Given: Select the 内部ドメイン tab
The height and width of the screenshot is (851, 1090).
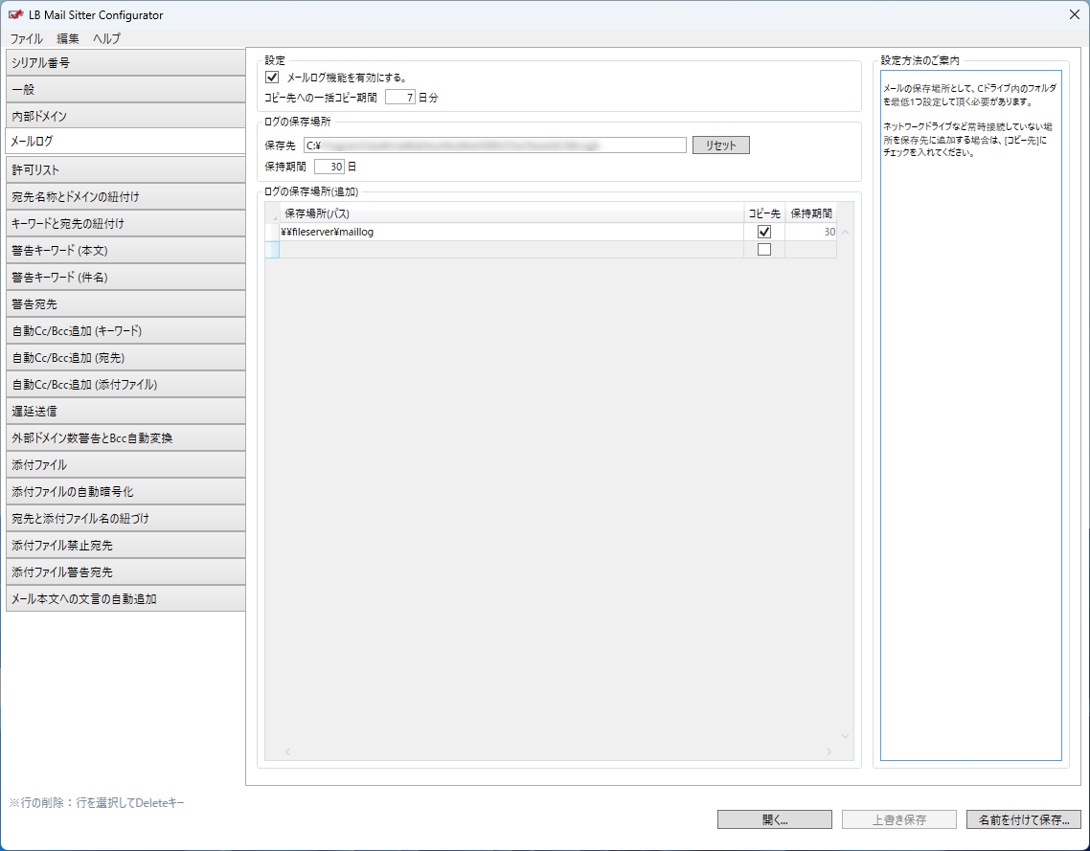Looking at the screenshot, I should point(125,116).
